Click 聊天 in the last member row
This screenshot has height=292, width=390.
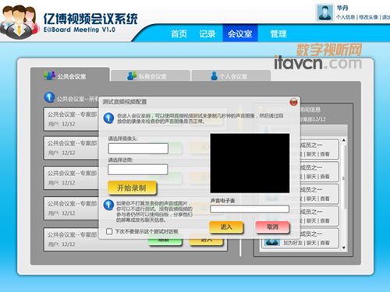pyautogui.click(x=311, y=243)
